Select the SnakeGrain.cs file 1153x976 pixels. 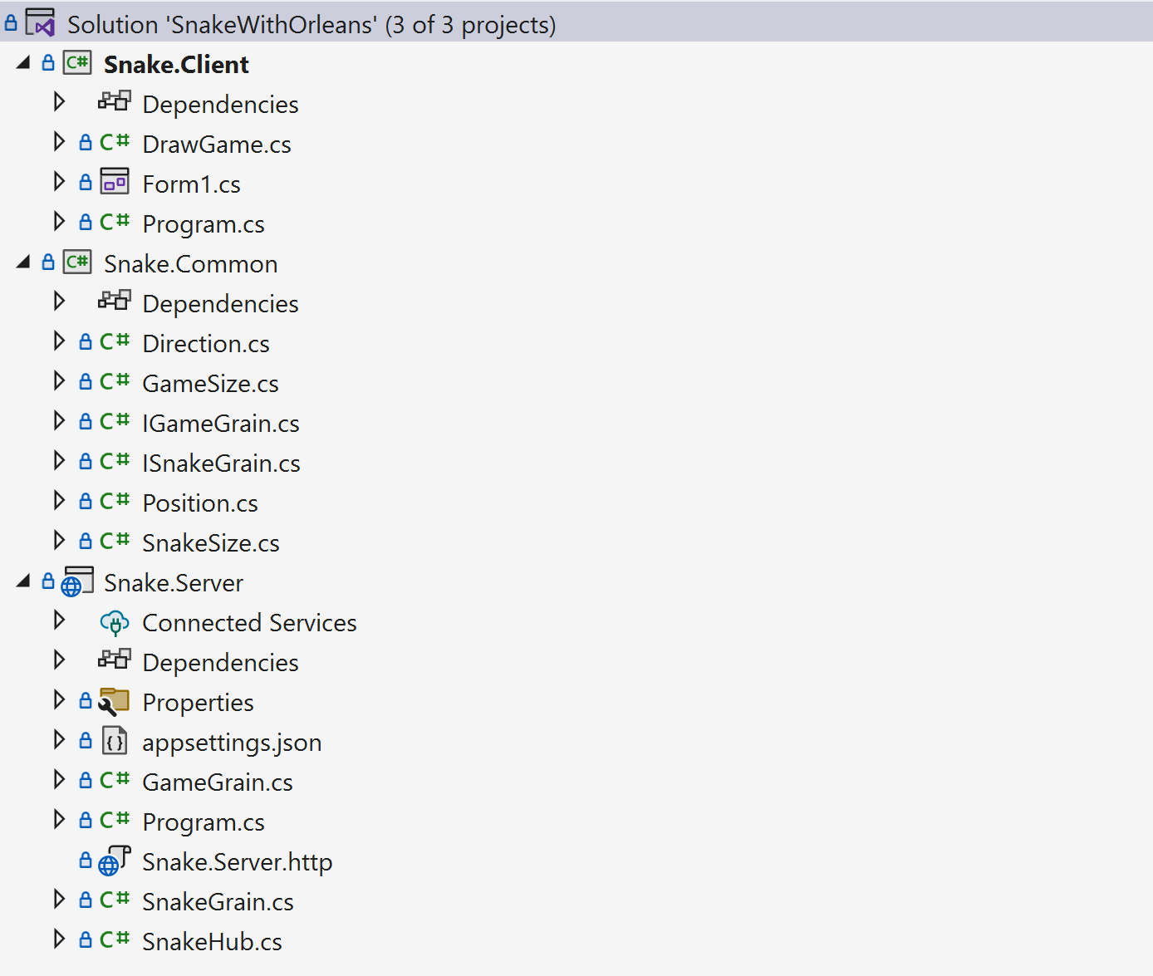click(x=218, y=902)
